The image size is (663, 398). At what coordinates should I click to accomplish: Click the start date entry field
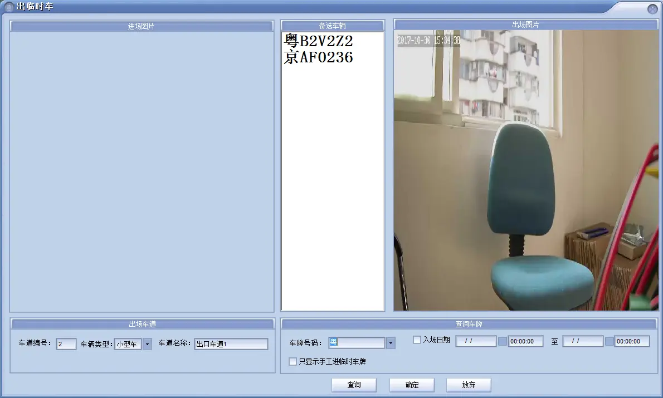coord(476,341)
